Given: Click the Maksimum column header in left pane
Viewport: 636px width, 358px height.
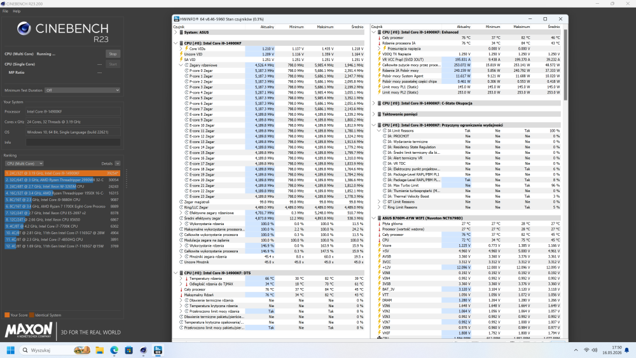Looking at the screenshot, I should (x=325, y=27).
